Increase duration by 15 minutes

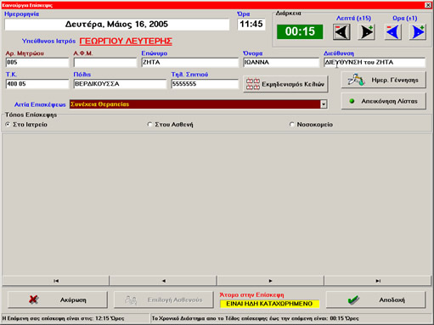pyautogui.click(x=367, y=31)
